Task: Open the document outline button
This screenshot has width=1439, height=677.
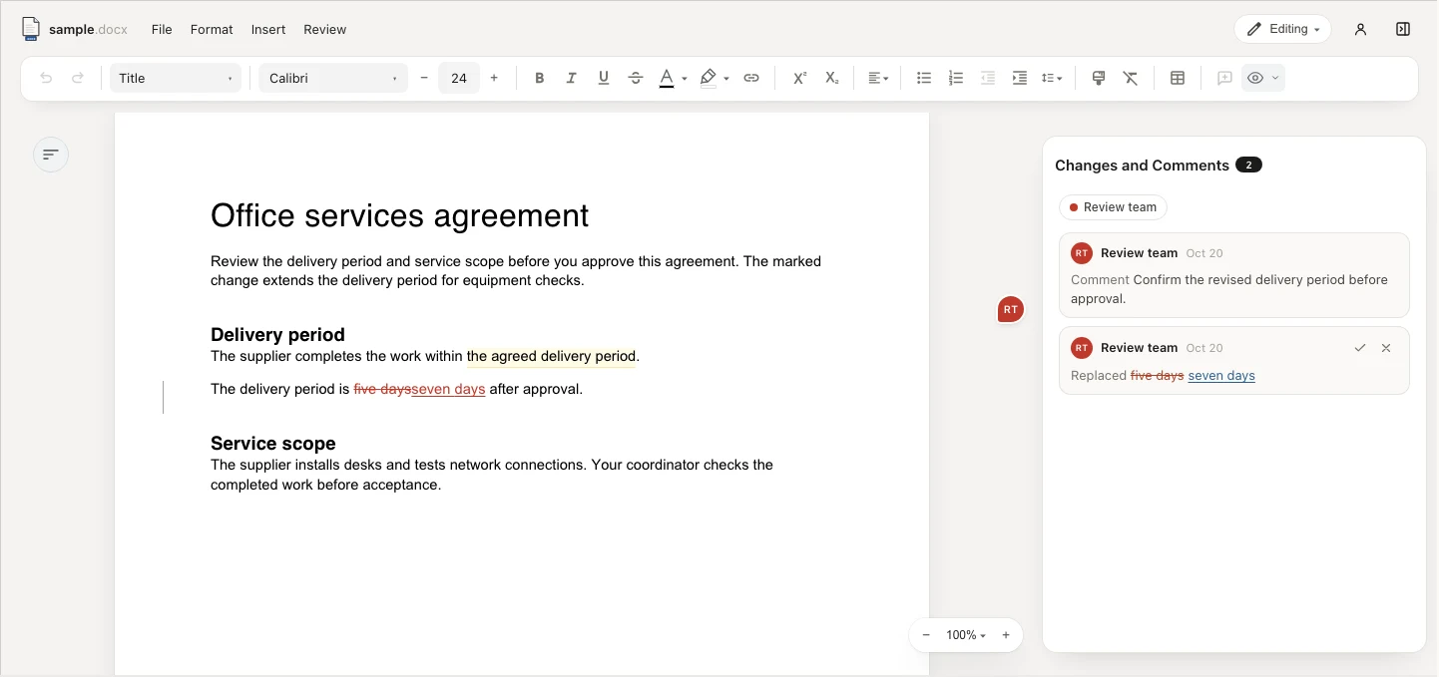Action: pos(51,155)
